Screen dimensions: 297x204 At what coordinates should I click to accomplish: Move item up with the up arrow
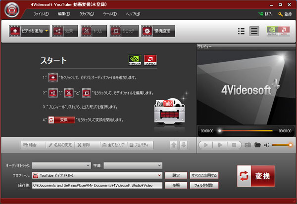[174, 145]
